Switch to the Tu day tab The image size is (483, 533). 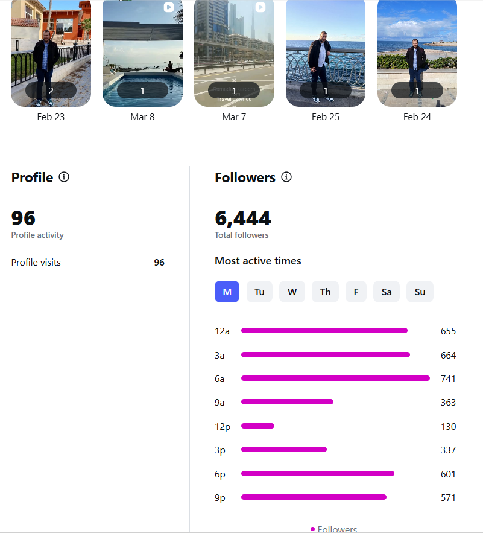tap(259, 292)
